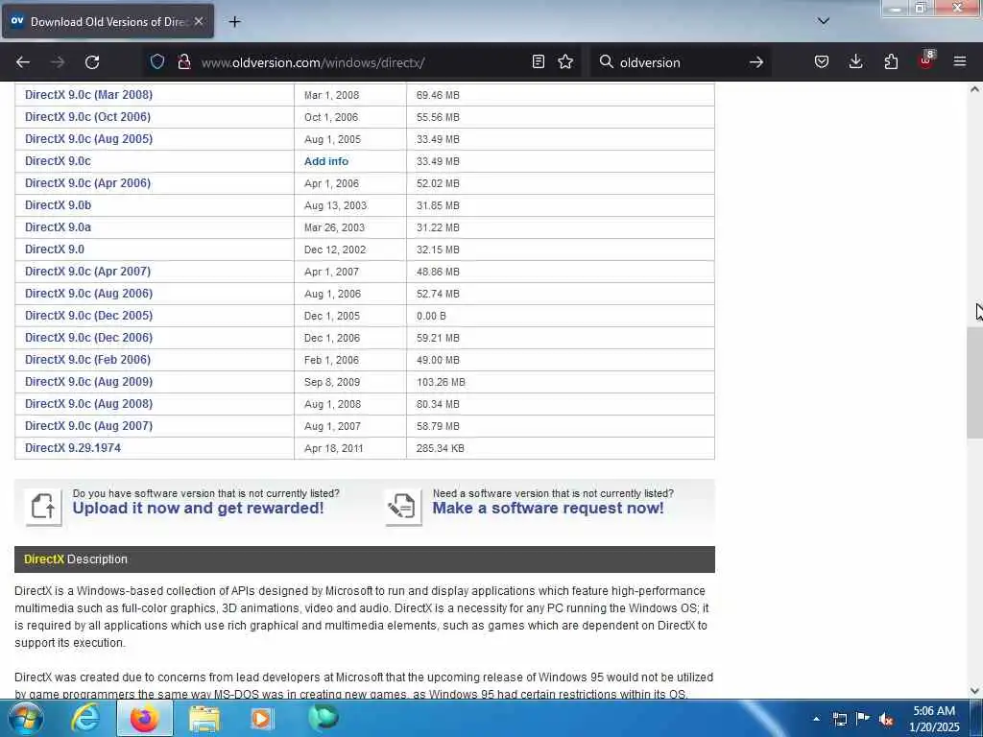Screen dimensions: 983x737
Task: Open Action Center flag icon
Action: point(863,719)
